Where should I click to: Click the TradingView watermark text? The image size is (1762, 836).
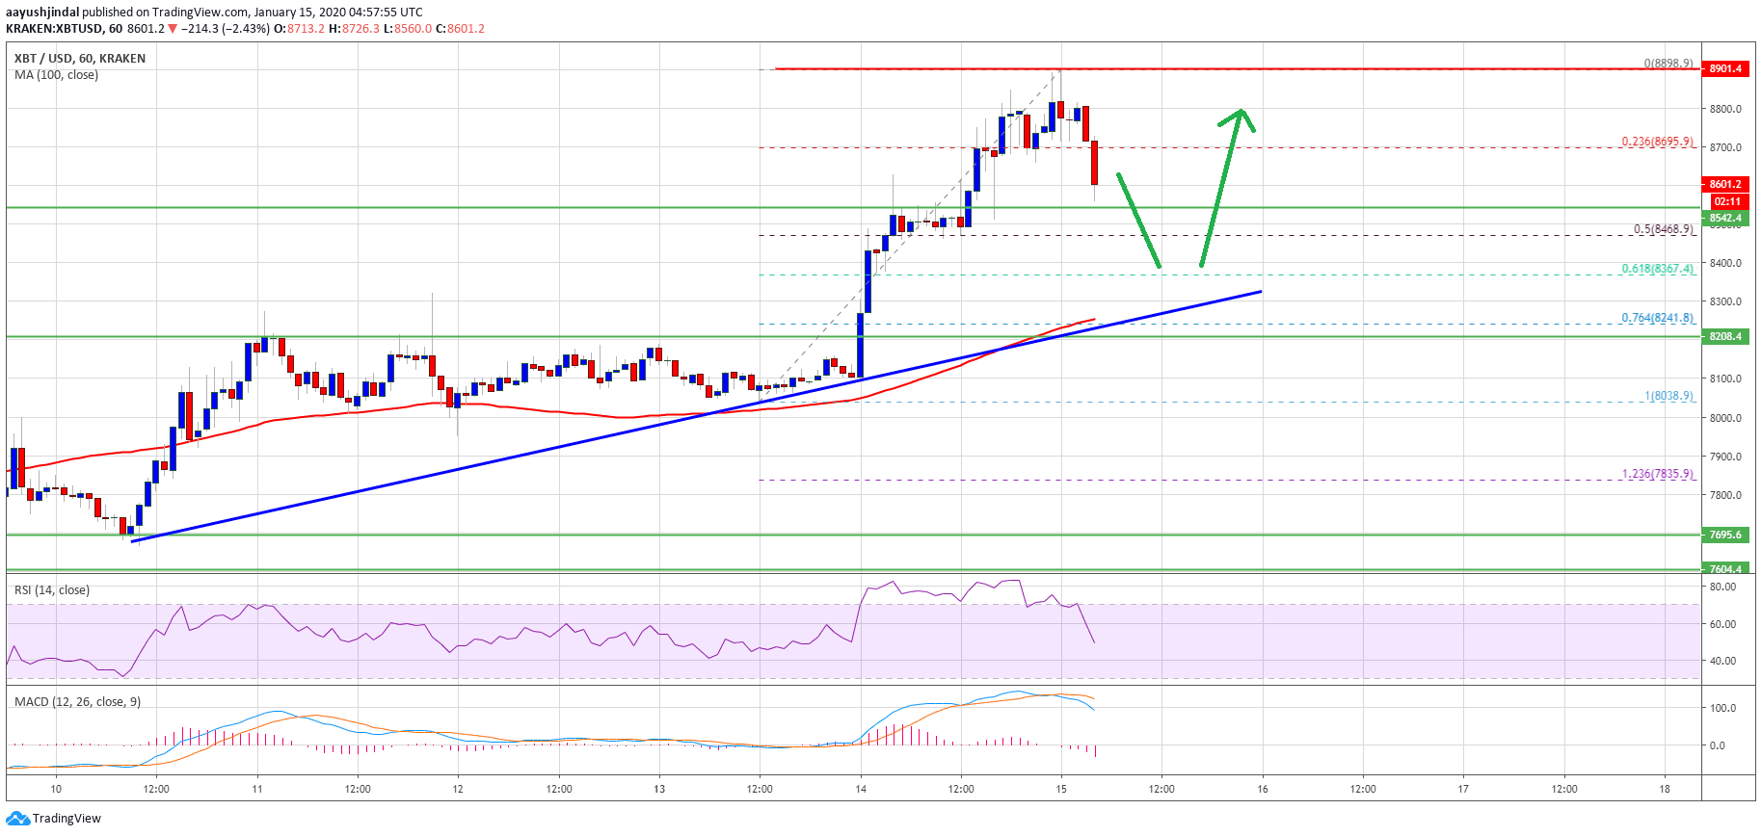tap(67, 819)
